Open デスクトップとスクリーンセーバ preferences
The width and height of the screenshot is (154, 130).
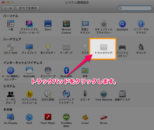(29, 24)
